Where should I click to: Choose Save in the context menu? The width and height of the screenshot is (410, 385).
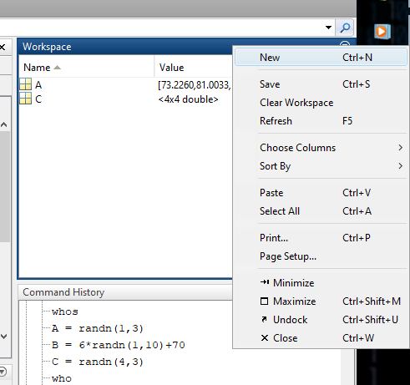321,84
